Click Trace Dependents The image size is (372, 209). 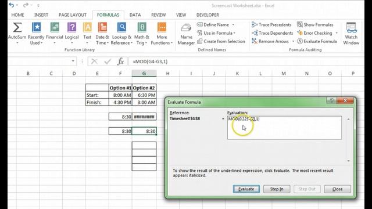[x=273, y=33]
